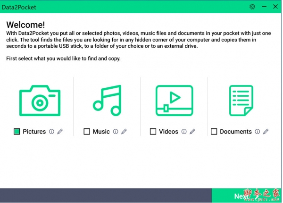Edit Pictures file types with pencil icon

(60, 132)
